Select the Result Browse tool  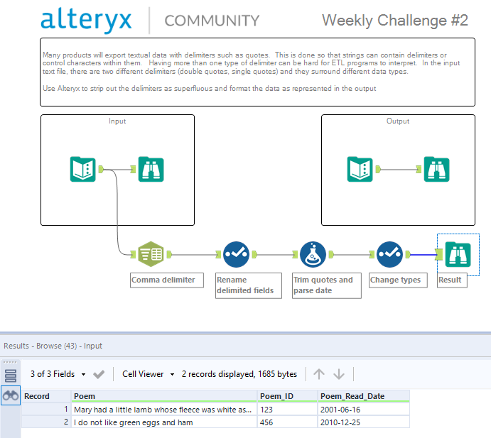(458, 254)
